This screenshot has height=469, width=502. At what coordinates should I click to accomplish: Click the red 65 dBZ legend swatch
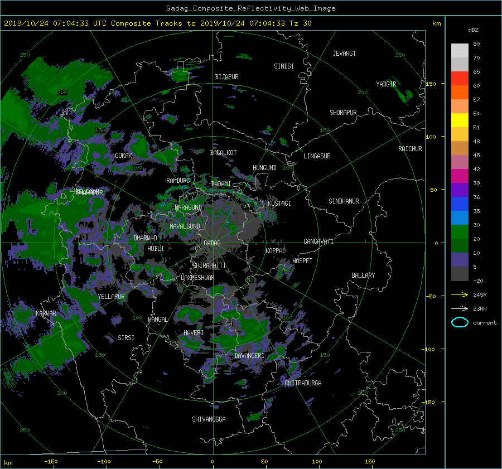click(460, 79)
